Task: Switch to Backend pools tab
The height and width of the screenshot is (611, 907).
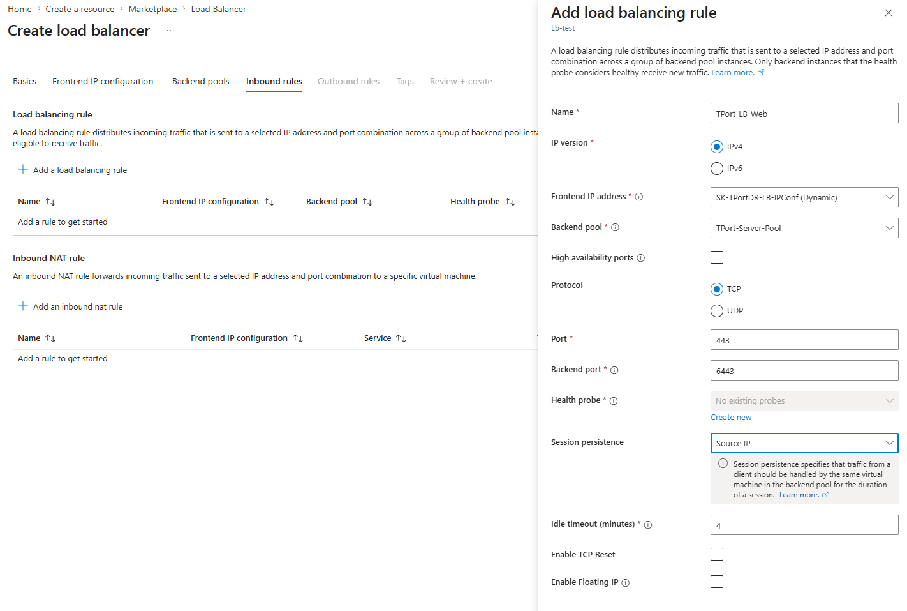Action: click(200, 81)
